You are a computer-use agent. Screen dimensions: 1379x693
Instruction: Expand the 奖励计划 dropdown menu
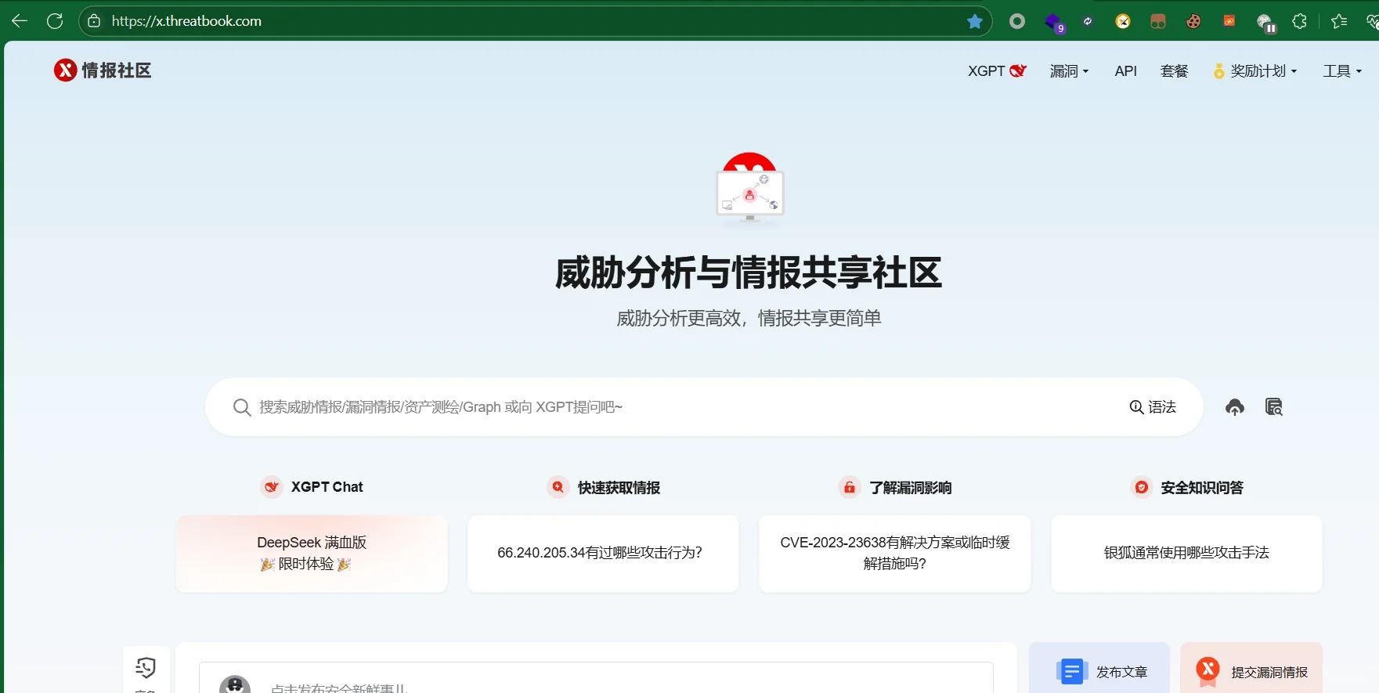(x=1255, y=71)
